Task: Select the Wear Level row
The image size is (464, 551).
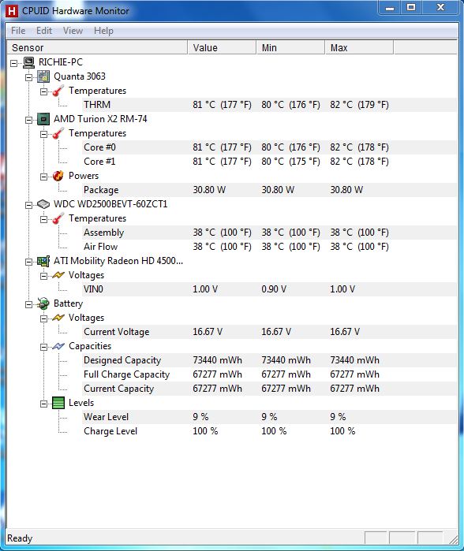Action: tap(269, 417)
